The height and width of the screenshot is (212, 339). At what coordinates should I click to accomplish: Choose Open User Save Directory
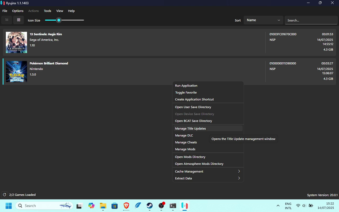click(x=208, y=107)
